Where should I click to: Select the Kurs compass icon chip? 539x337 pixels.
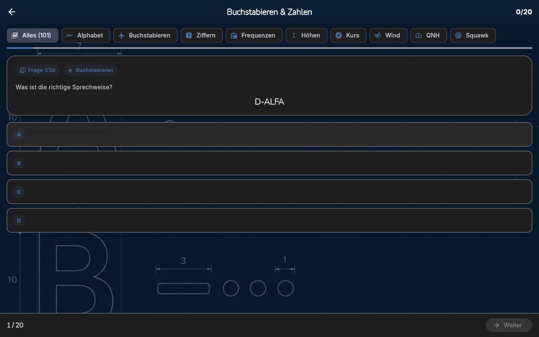coord(349,35)
